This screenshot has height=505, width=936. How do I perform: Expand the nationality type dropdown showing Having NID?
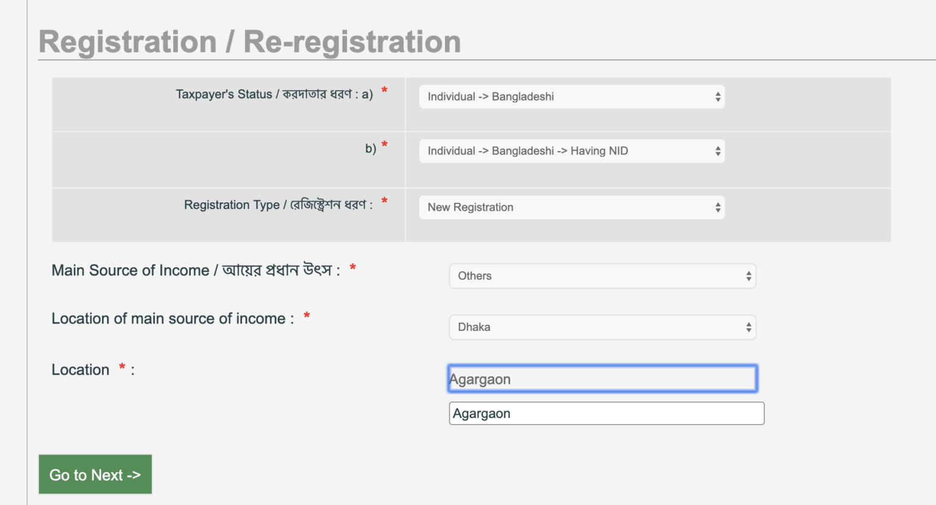pos(570,150)
